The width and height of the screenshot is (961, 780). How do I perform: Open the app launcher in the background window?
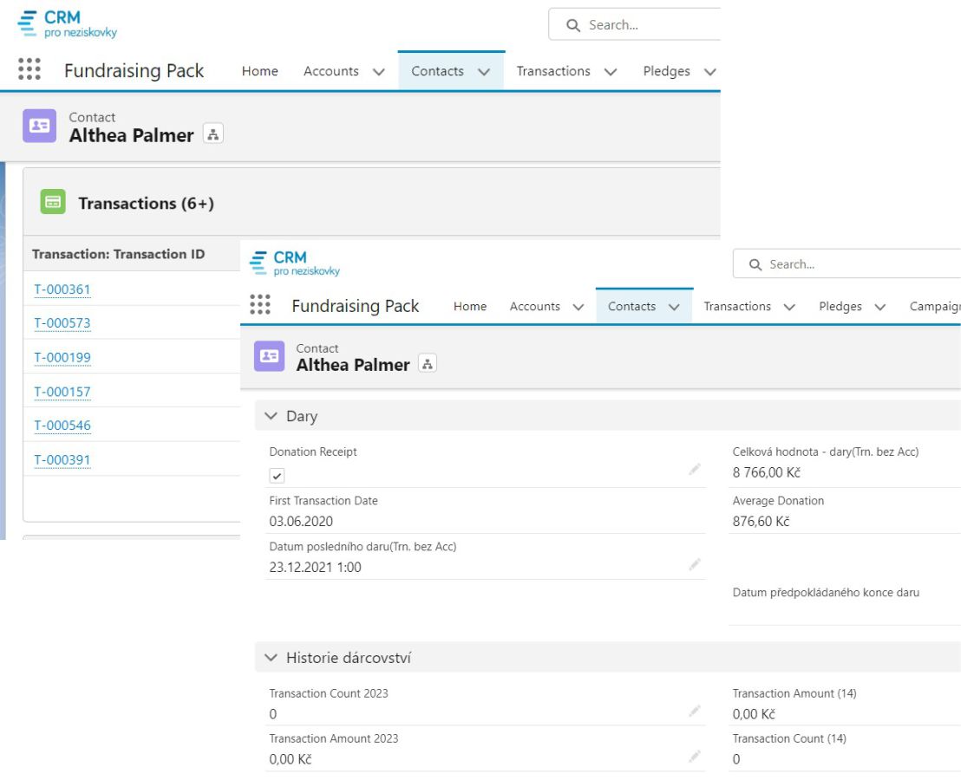[29, 70]
